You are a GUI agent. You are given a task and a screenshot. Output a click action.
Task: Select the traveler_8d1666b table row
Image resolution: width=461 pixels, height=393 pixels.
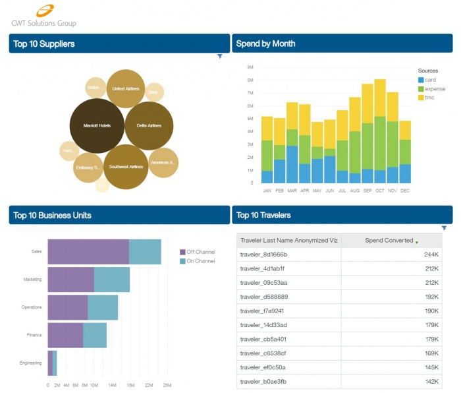pyautogui.click(x=339, y=255)
